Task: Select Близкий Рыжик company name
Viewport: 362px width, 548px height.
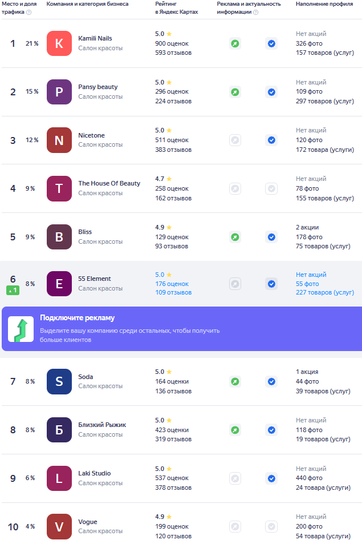Action: point(102,425)
